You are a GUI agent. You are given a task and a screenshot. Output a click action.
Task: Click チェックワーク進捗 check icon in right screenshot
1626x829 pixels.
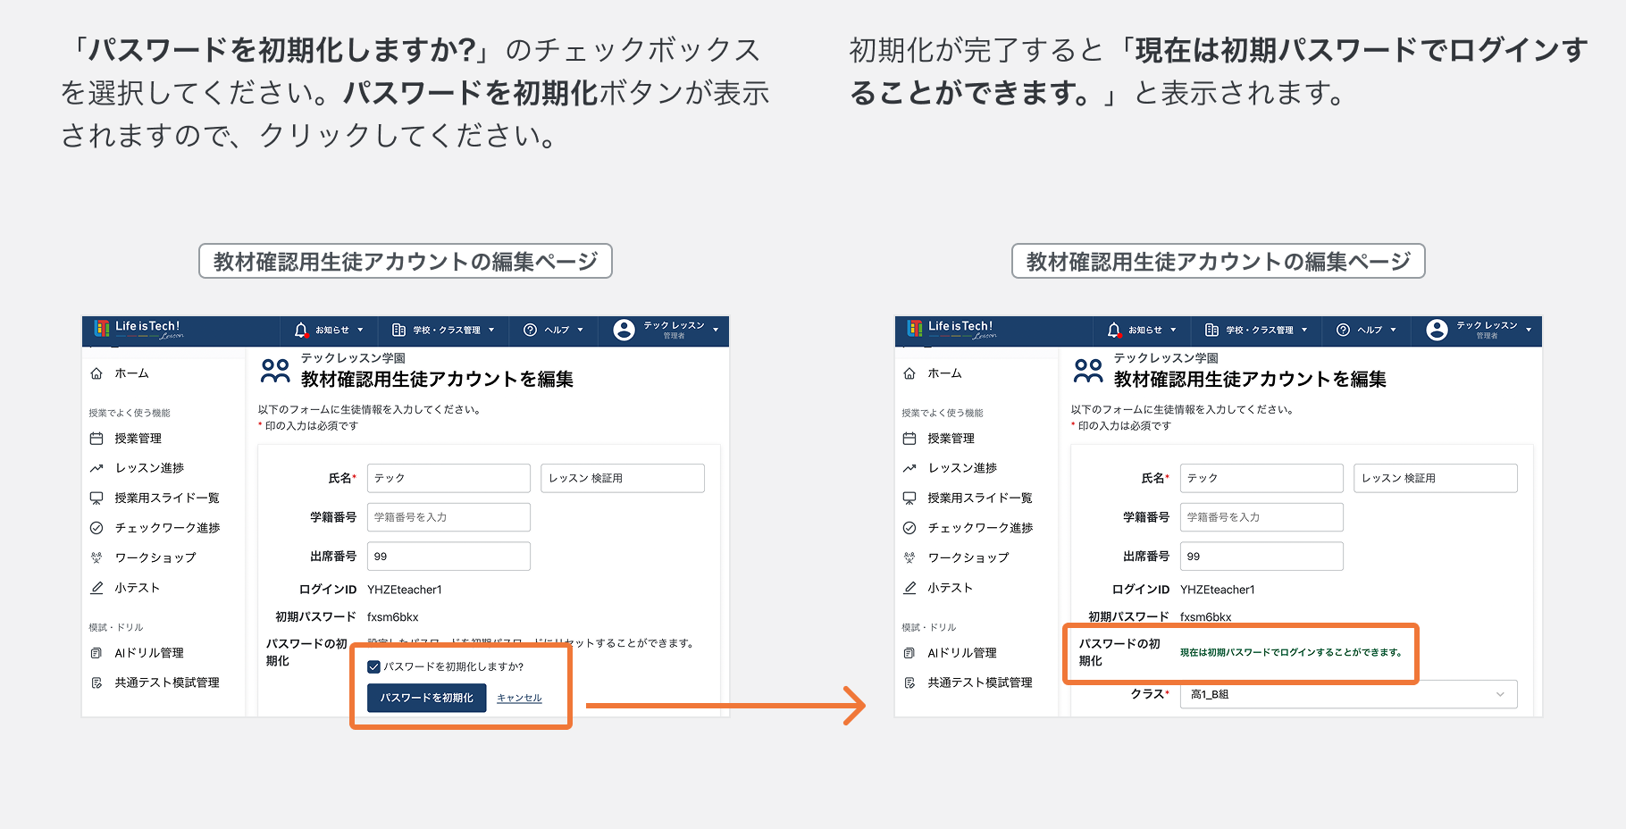909,528
